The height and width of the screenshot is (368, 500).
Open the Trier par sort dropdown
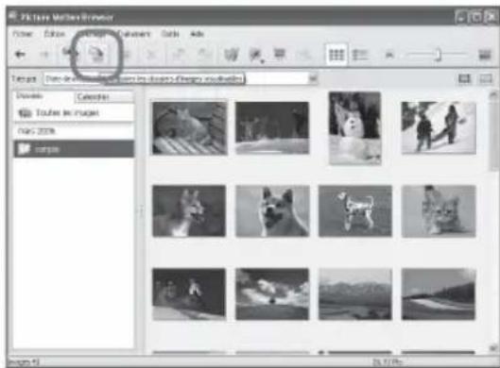[x=313, y=78]
